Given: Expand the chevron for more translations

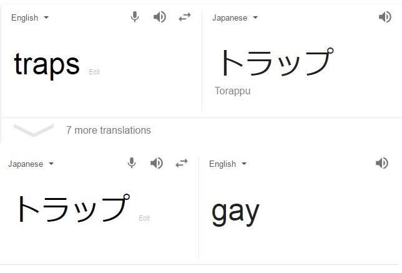Looking at the screenshot, I should pos(34,130).
